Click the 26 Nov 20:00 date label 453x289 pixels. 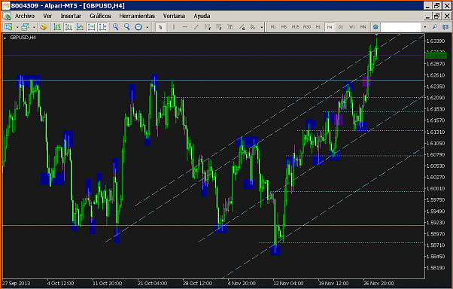[379, 283]
